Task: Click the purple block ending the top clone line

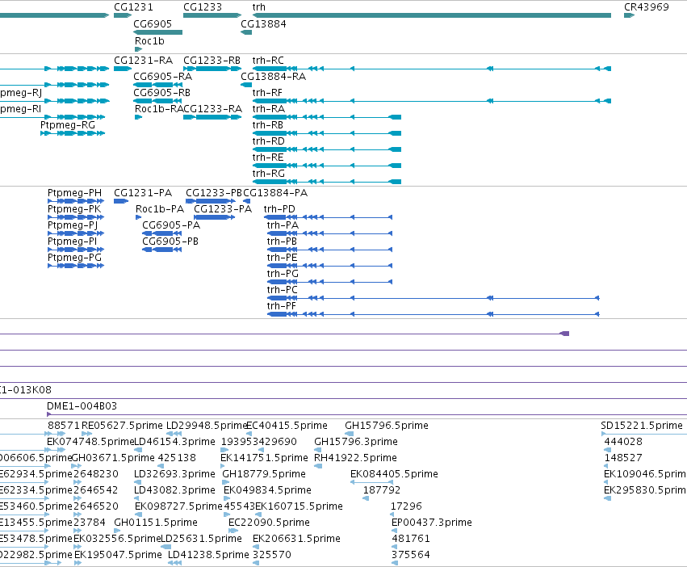Action: 565,334
